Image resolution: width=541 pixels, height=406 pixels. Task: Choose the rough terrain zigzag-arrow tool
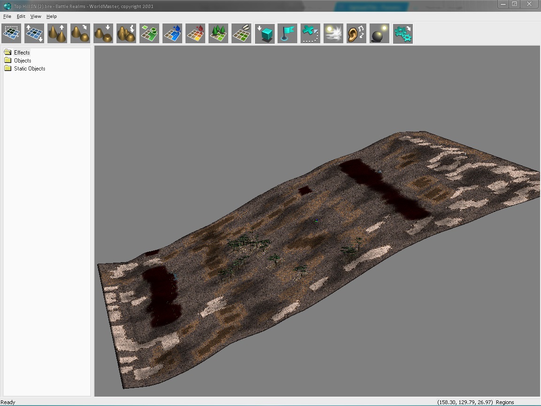coord(126,33)
